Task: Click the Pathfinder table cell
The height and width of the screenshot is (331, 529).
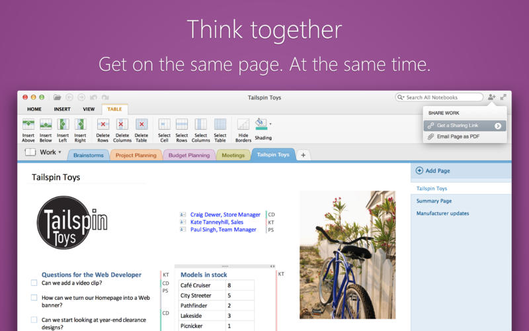Action: click(x=202, y=305)
